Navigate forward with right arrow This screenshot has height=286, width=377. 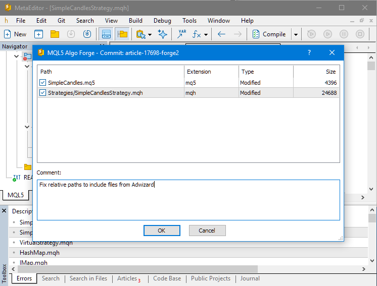click(x=238, y=34)
